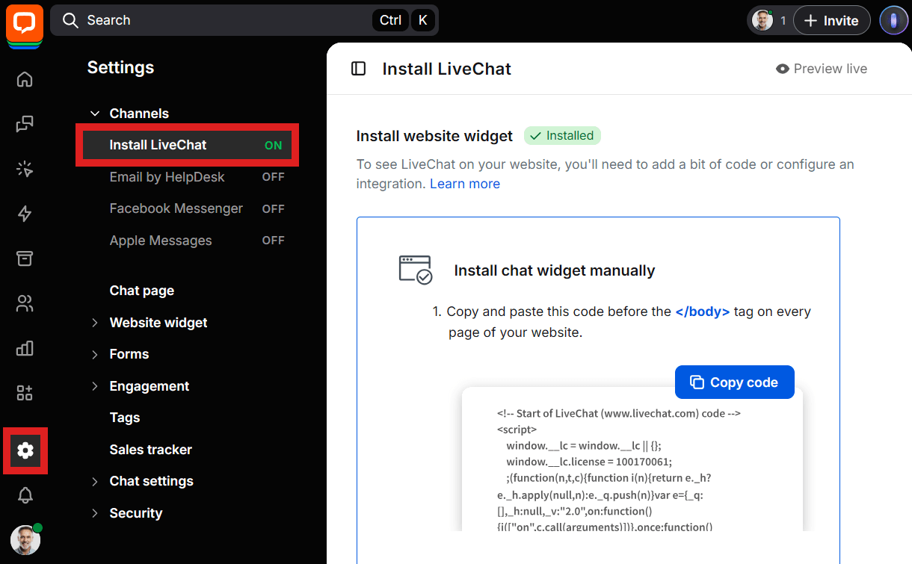Click the code snippet box
Viewport: 912px width, 564px height.
pos(632,459)
